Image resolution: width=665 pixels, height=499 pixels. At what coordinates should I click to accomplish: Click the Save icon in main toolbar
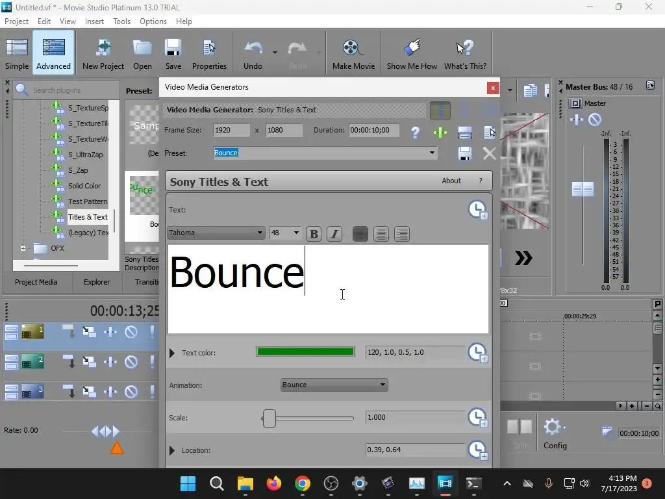173,53
